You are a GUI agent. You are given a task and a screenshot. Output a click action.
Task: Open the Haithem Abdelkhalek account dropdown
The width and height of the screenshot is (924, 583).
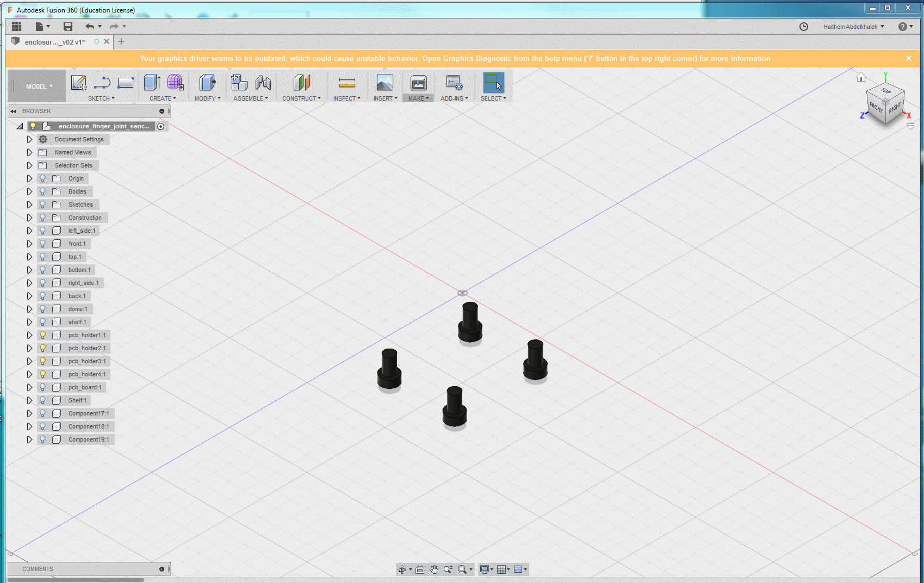pos(854,27)
